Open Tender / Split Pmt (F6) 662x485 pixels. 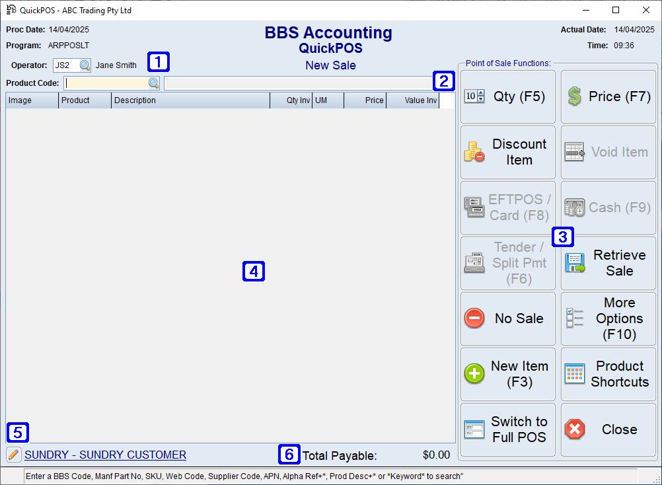tap(507, 263)
